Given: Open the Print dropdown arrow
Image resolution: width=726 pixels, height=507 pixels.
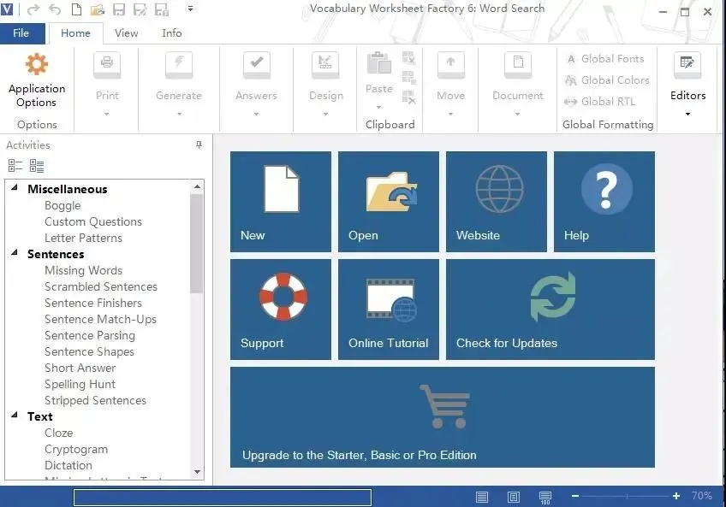Looking at the screenshot, I should 106,114.
